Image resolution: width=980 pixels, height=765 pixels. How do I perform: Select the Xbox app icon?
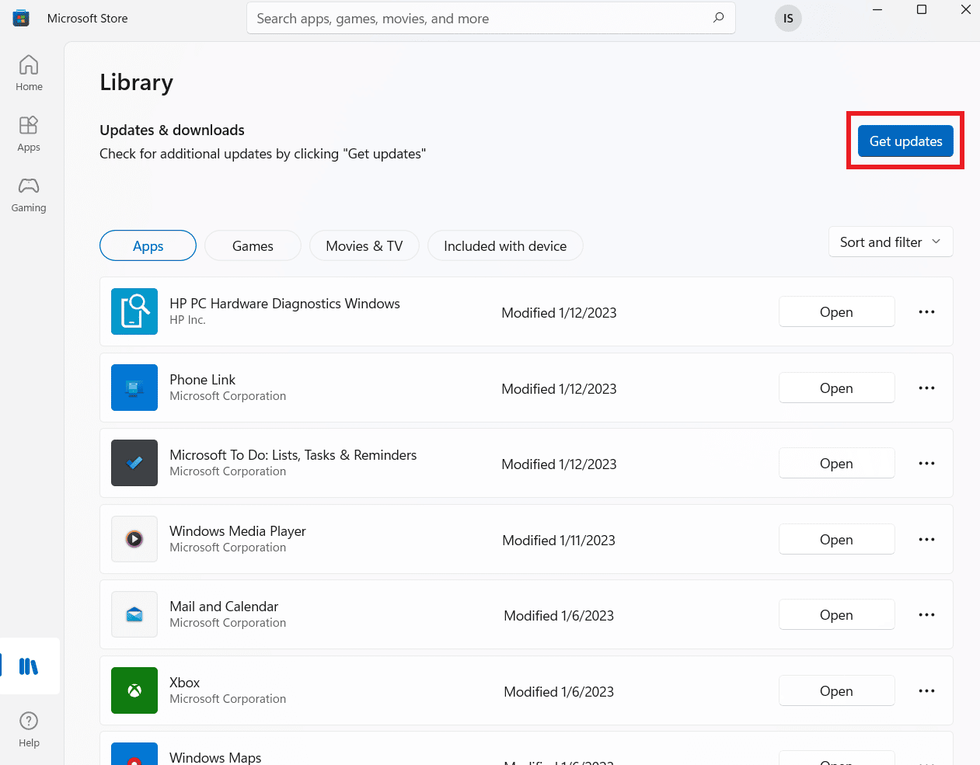(x=134, y=690)
